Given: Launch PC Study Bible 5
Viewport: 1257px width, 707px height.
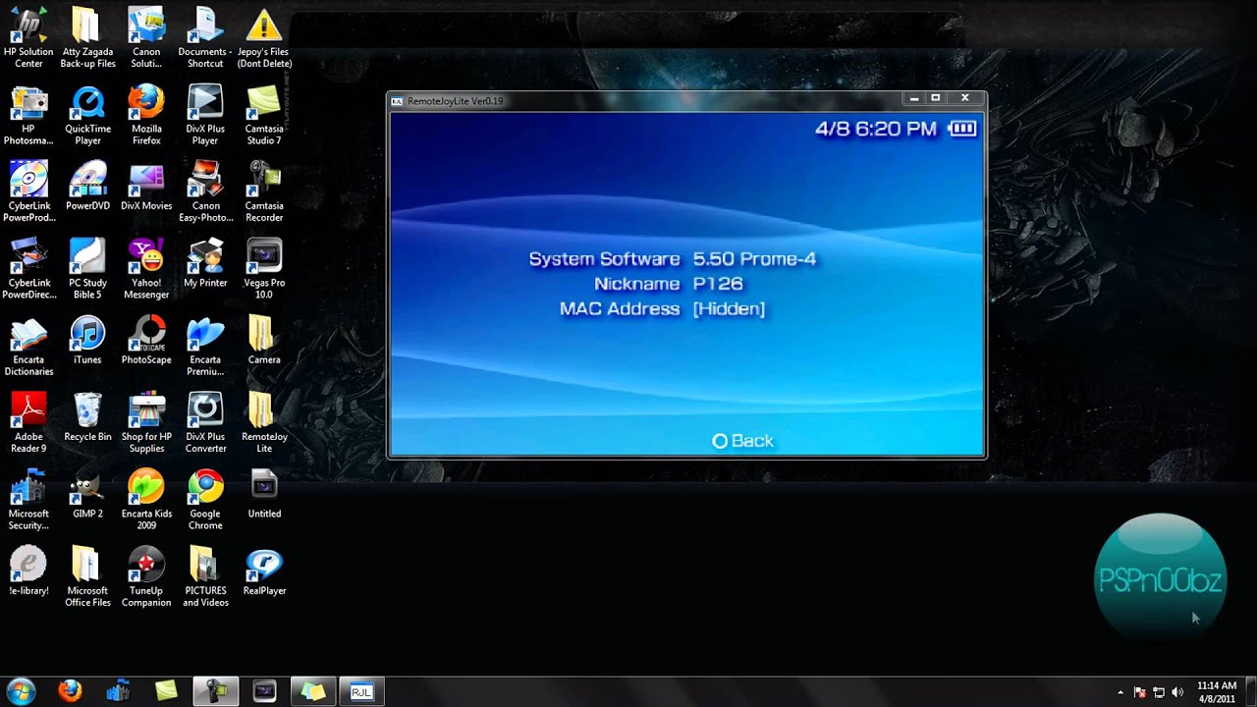Looking at the screenshot, I should point(87,269).
